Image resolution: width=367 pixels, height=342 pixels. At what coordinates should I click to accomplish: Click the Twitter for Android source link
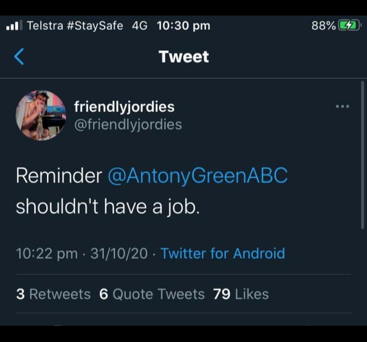[223, 253]
